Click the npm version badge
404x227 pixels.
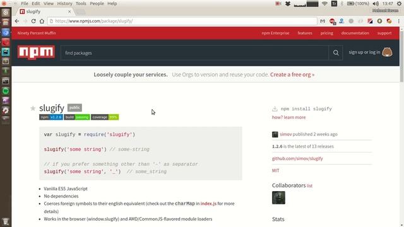click(x=51, y=117)
